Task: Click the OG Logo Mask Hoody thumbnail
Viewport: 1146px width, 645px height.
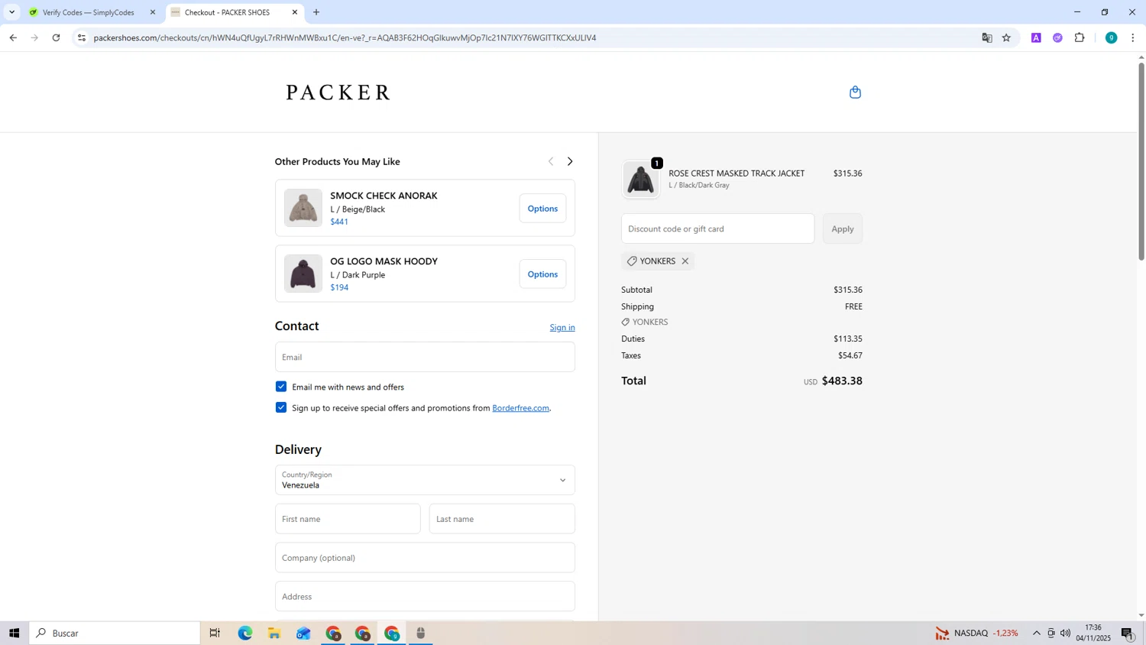Action: (x=303, y=274)
